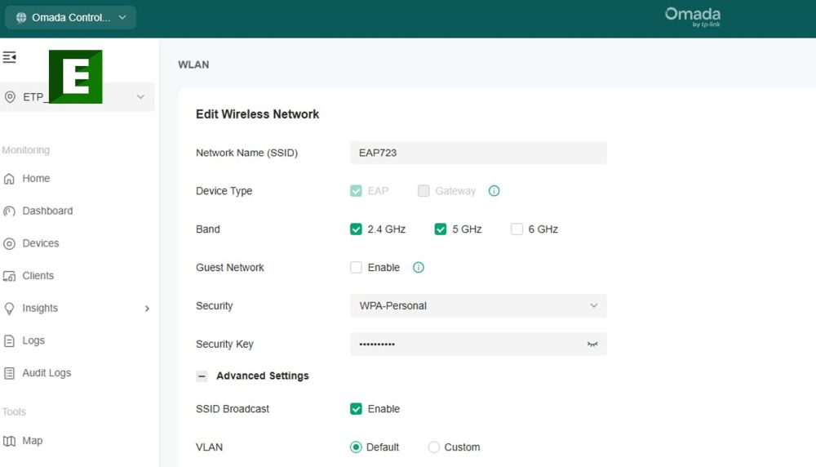Go to the Dashboard menu item
The width and height of the screenshot is (816, 467).
click(47, 211)
